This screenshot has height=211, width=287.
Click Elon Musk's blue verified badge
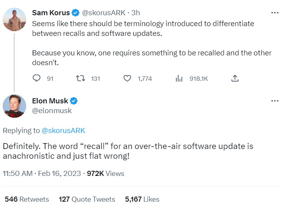click(74, 101)
